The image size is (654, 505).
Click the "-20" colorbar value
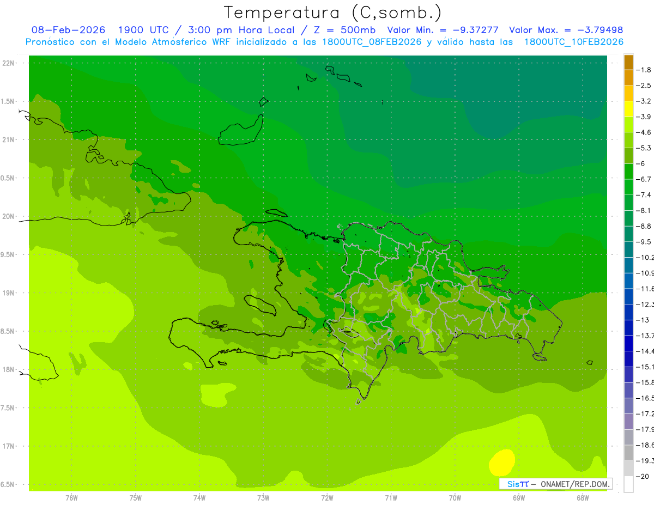point(643,476)
